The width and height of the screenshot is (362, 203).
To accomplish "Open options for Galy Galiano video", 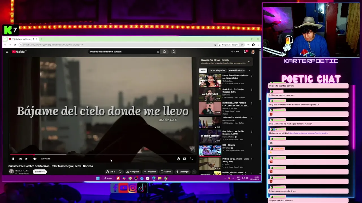I will [x=252, y=132].
